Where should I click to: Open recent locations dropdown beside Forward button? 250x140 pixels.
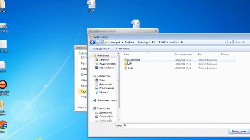click(102, 42)
